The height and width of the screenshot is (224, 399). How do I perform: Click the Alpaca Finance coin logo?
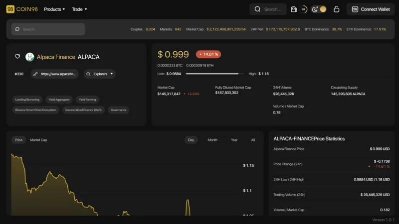[x=30, y=57]
